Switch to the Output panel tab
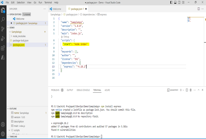Viewport: 206px width, 139px height. pyautogui.click(x=70, y=90)
